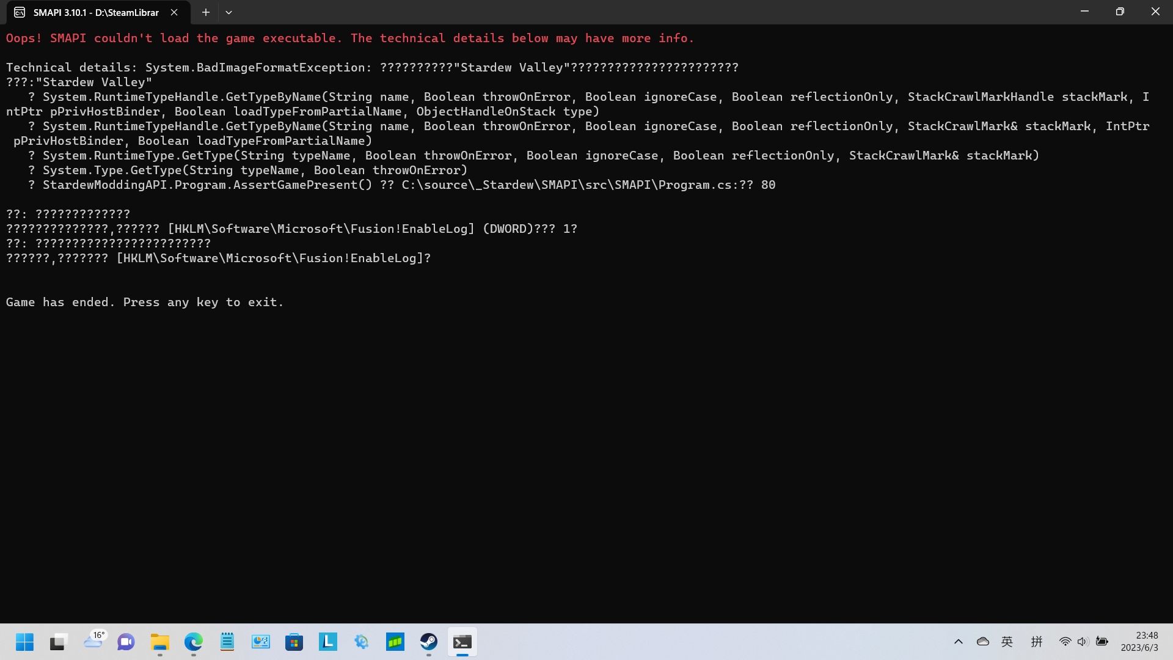Screen dimensions: 1173x660
Task: Click 'System.Type.GetType(String typeName' trace line
Action: pos(247,170)
